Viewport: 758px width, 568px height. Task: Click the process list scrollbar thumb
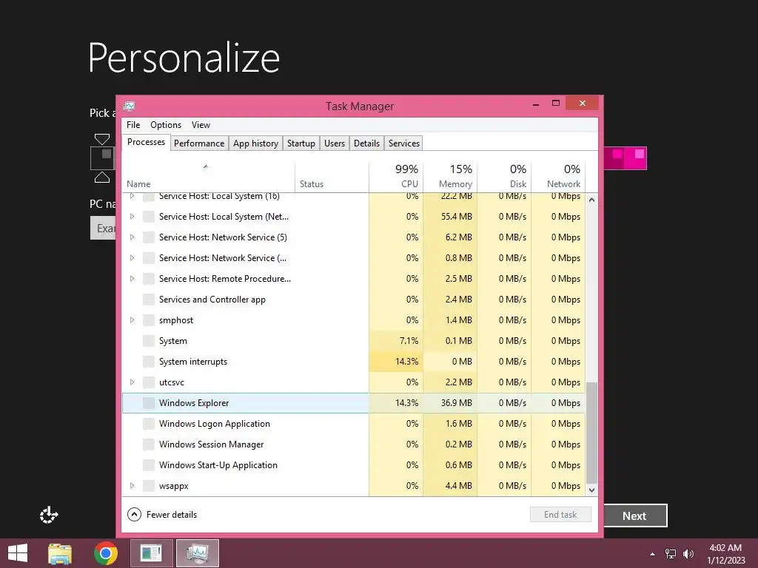(591, 432)
